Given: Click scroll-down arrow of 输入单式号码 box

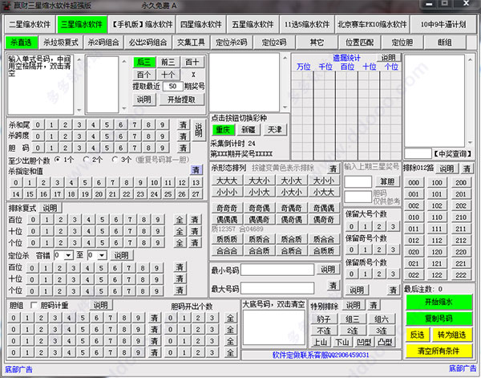Looking at the screenshot, I should [x=79, y=110].
